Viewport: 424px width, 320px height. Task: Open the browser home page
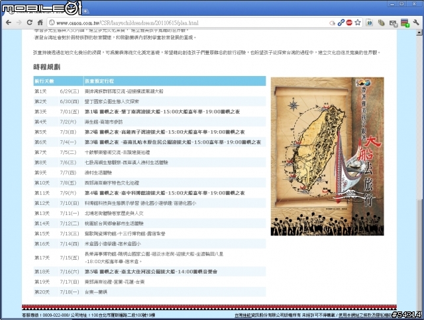(x=40, y=22)
